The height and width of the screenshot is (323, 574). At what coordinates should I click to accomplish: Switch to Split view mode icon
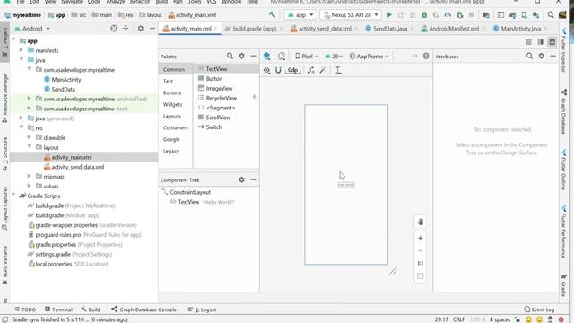(540, 42)
